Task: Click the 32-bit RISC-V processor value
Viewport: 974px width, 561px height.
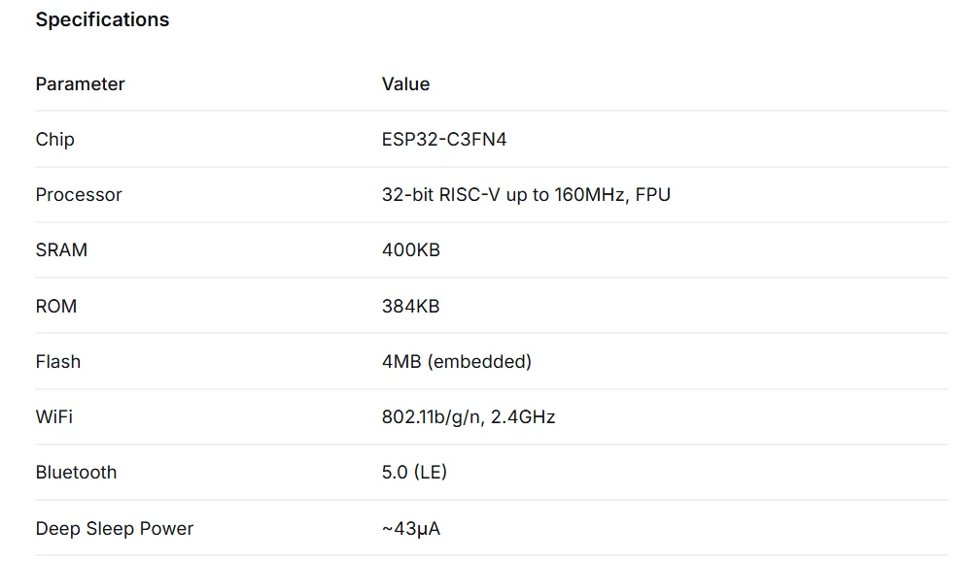Action: pyautogui.click(x=526, y=195)
